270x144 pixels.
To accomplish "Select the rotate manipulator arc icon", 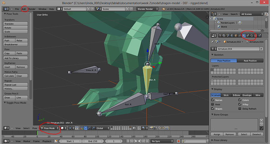I will (x=89, y=128).
